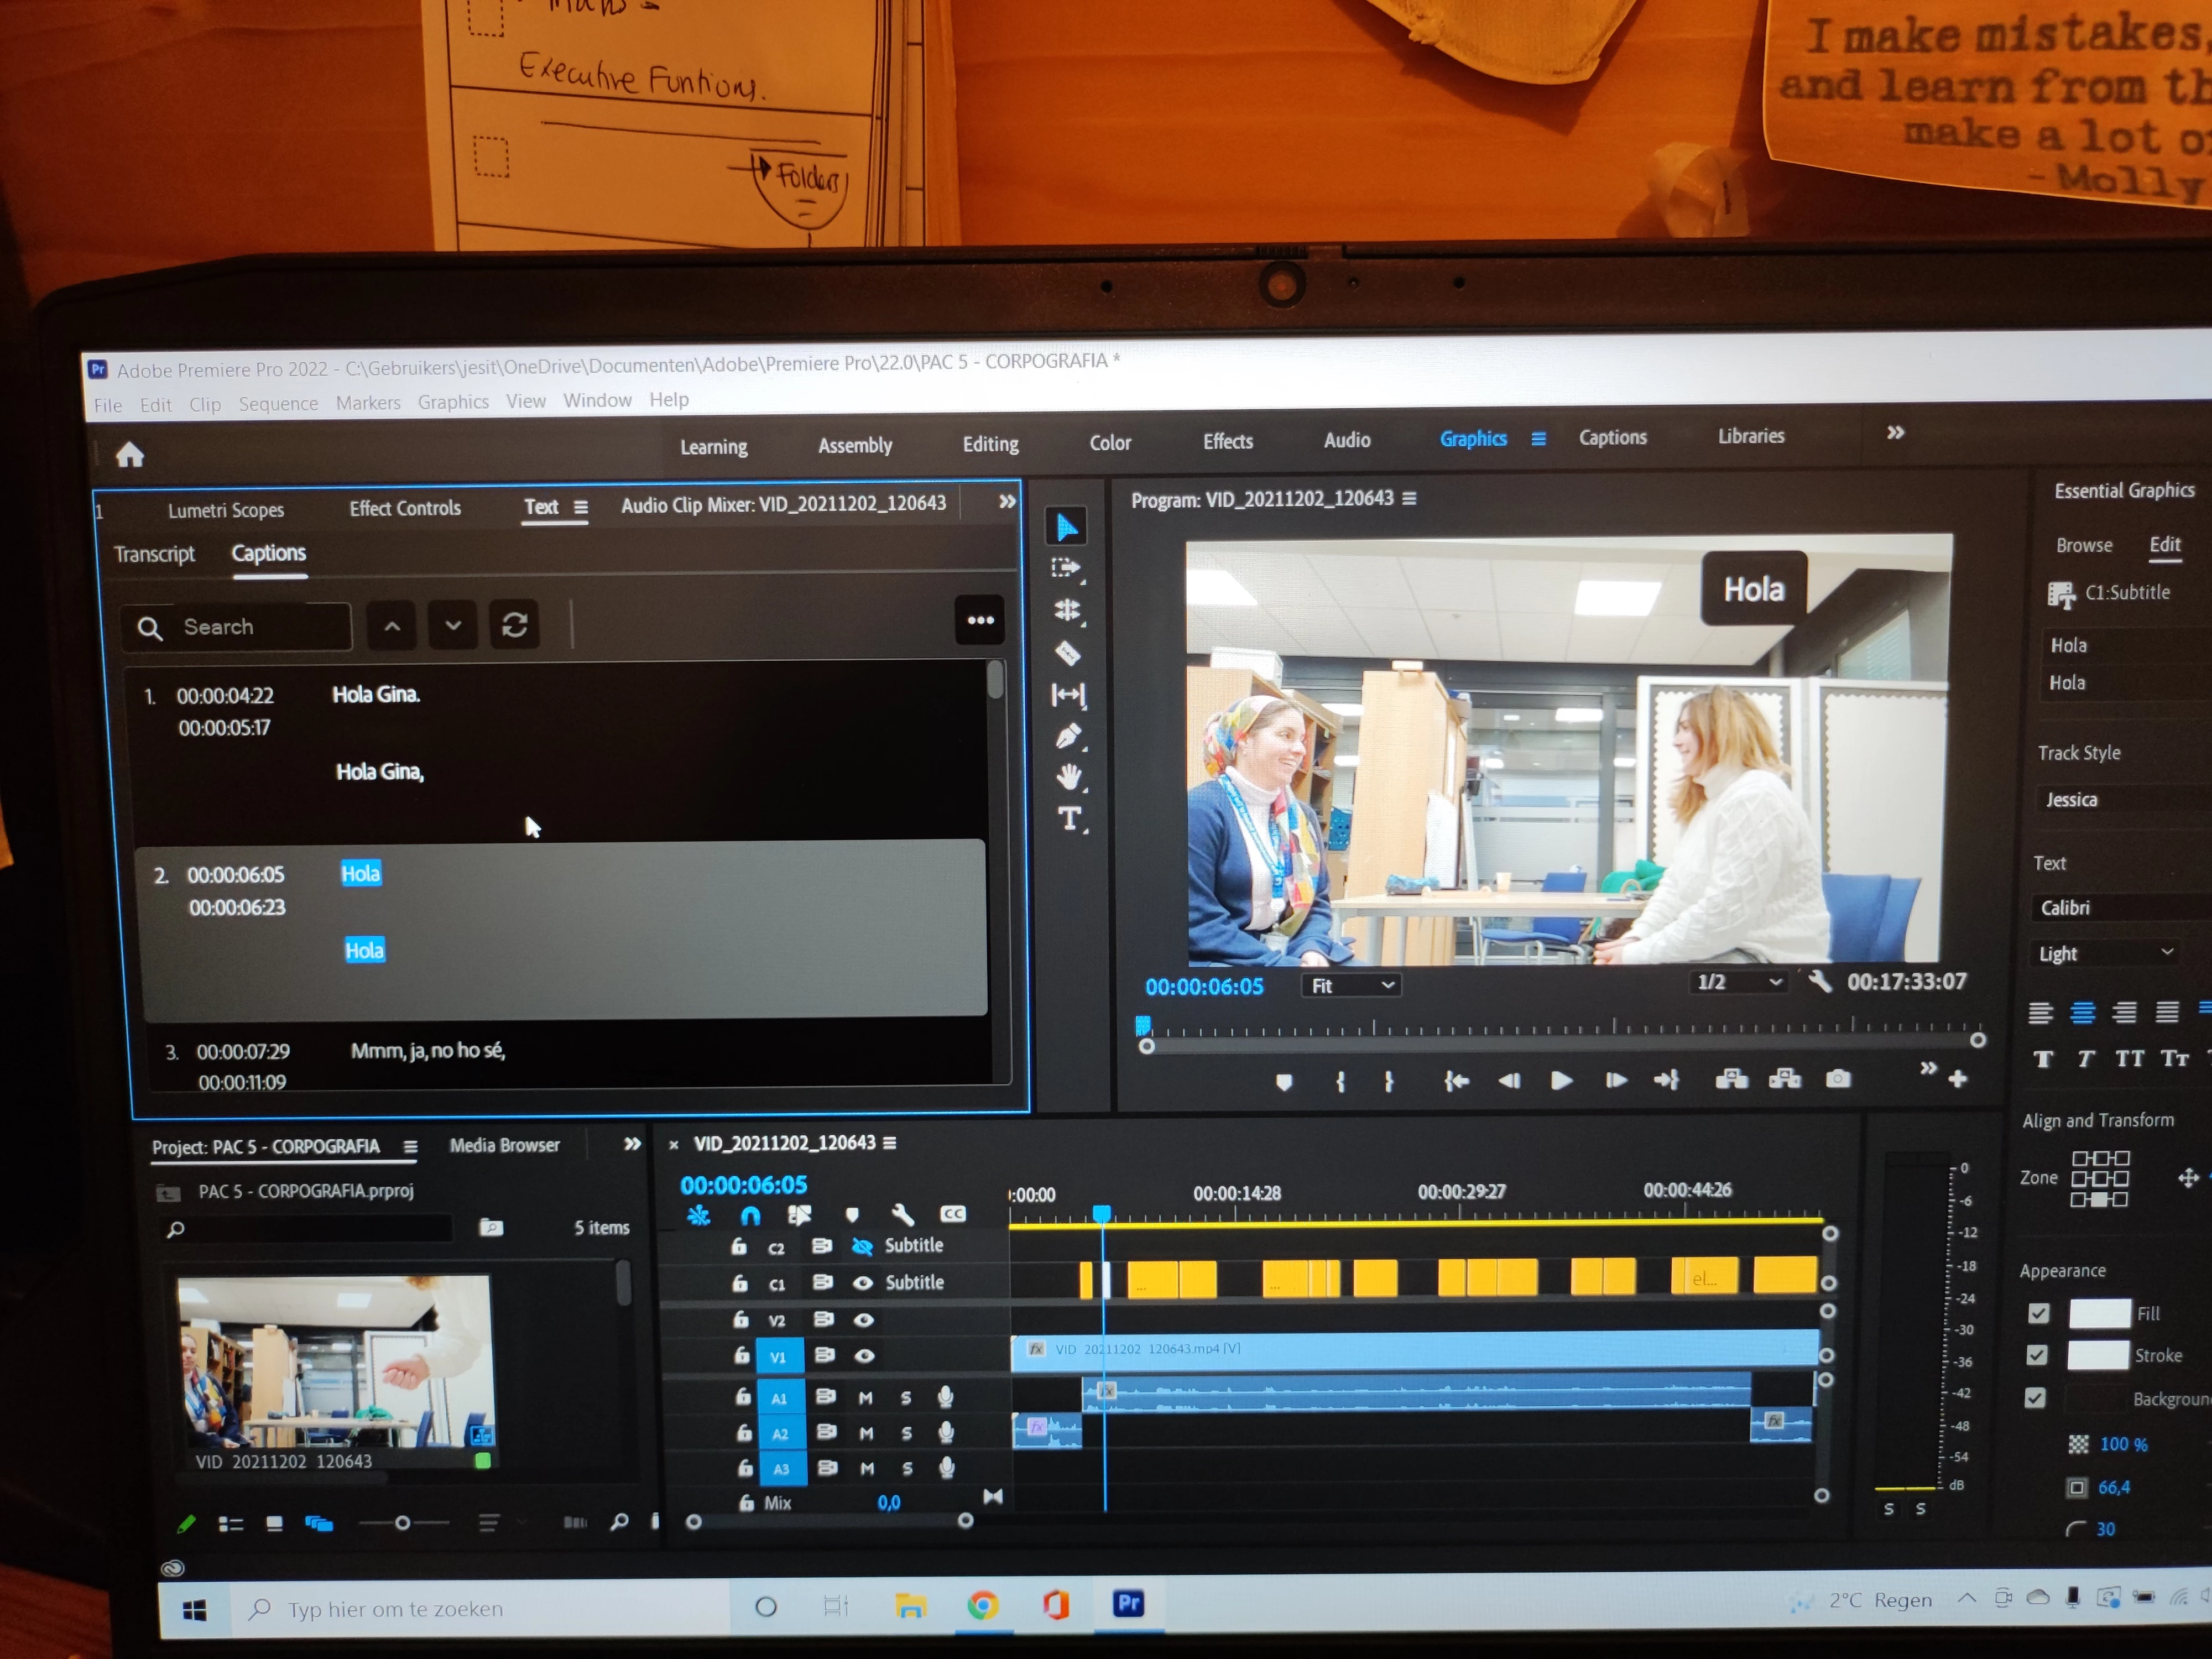Open the Captions workspace
This screenshot has width=2212, height=1659.
tap(1612, 437)
